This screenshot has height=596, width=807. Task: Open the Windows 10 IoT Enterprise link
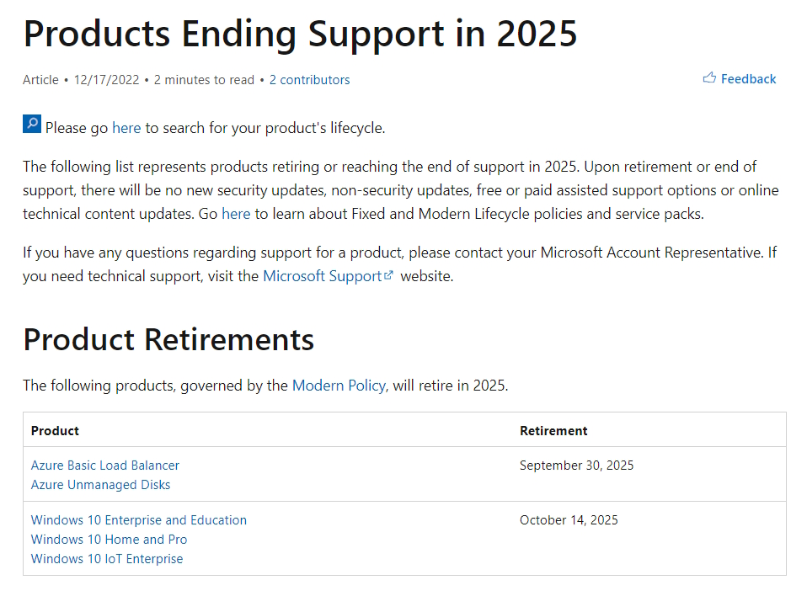click(x=106, y=558)
